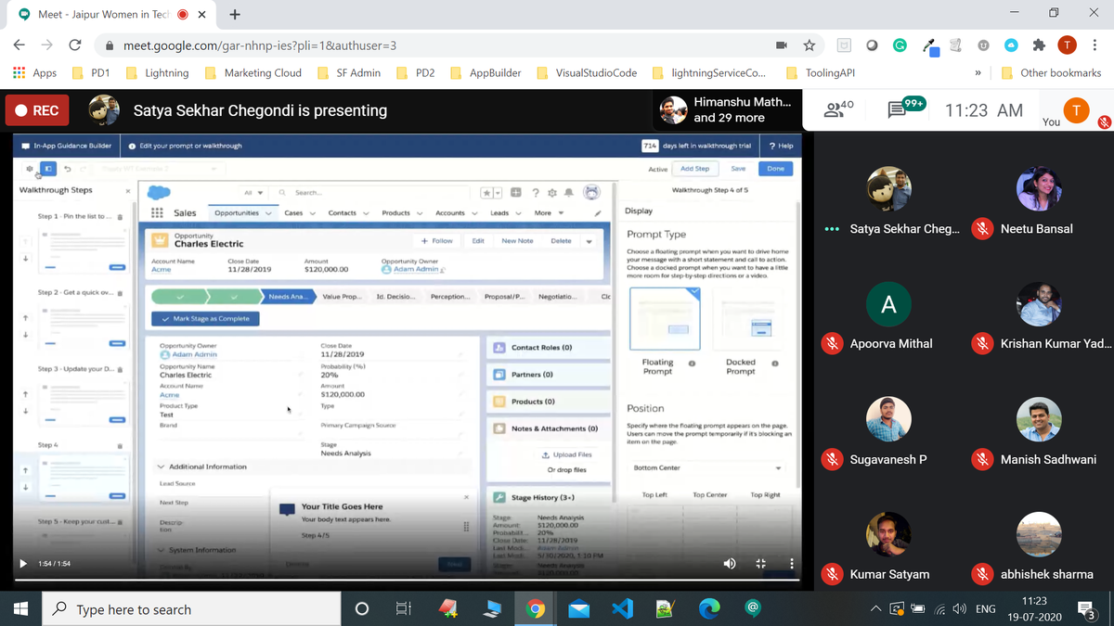Screen dimensions: 1114x626
Task: Click the pencil edit icon on nav bar
Action: (599, 213)
